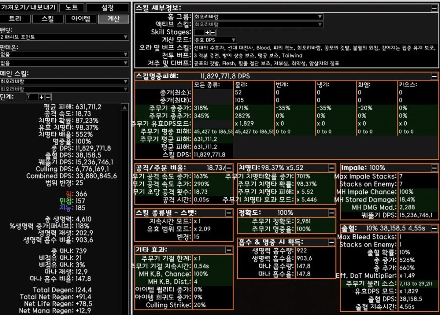Click the 힘 366 attribute row
440x315 pixels.
76,194
